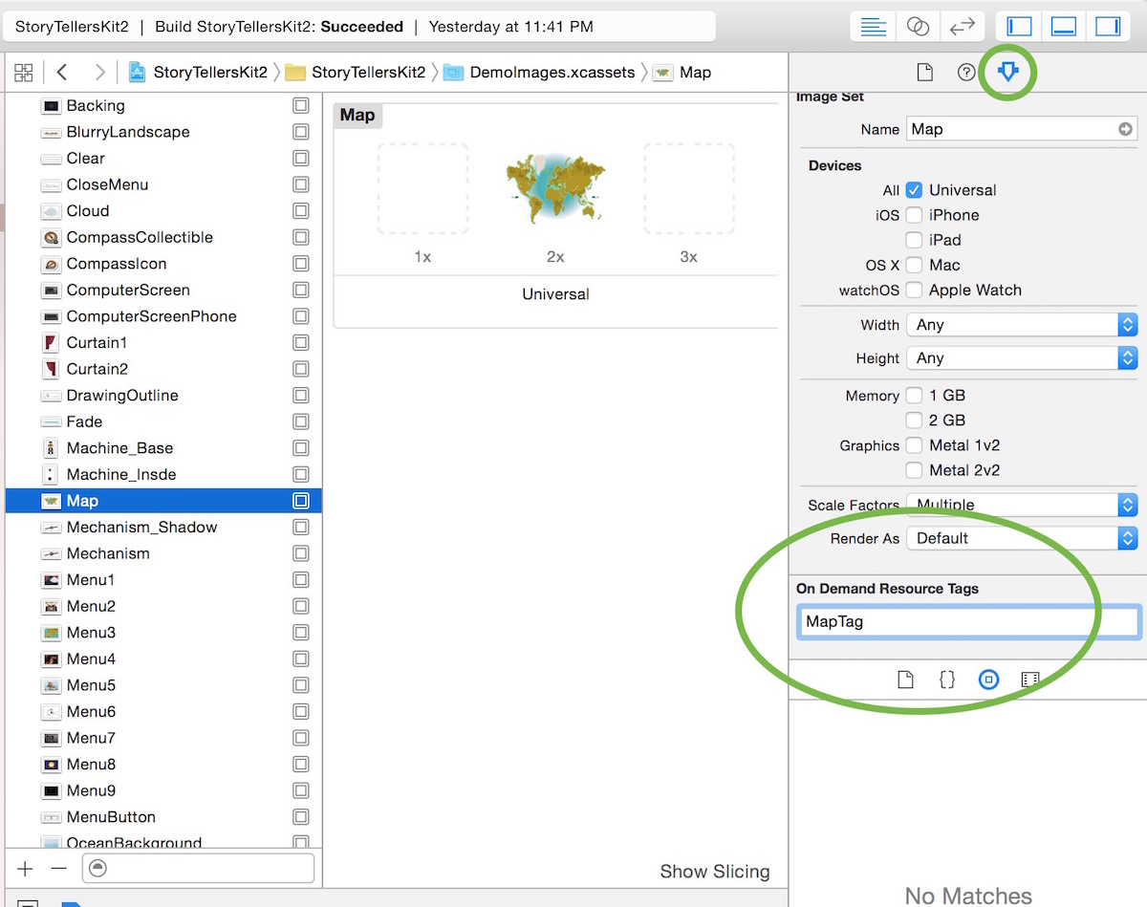Open the File Template library
Screen dimensions: 1147x907
pyautogui.click(x=905, y=680)
